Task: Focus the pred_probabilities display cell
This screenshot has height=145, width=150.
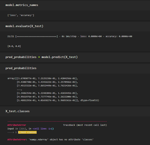Action: [x=75, y=68]
